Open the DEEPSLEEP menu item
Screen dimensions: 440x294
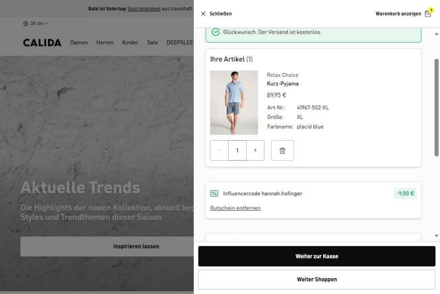[x=180, y=43]
